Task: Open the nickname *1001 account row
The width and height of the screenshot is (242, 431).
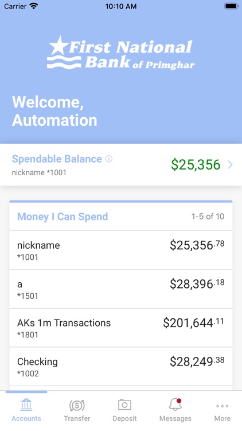Action: [121, 250]
